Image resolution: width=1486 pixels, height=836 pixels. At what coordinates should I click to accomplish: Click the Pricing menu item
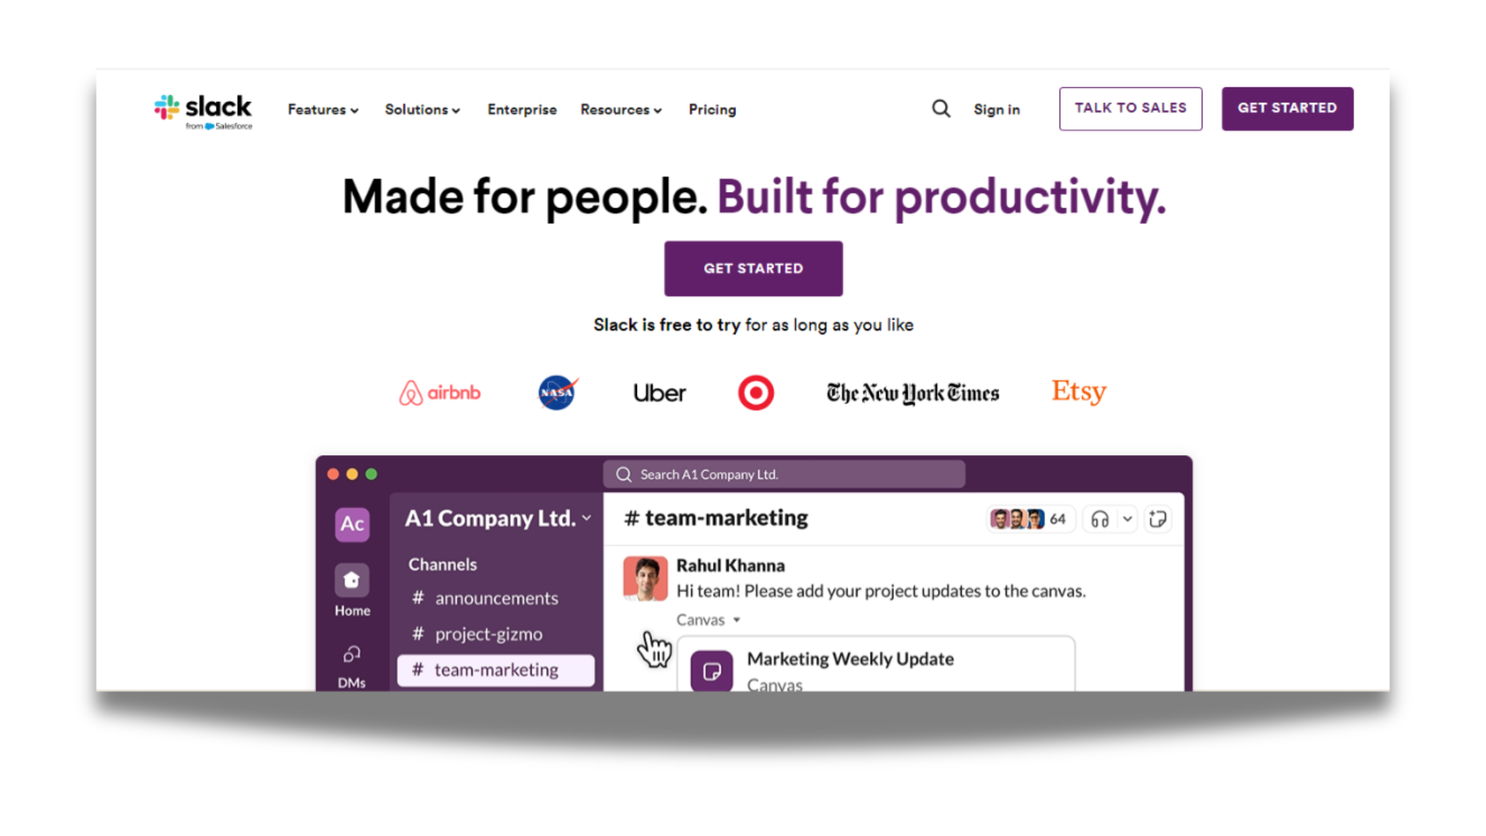tap(711, 109)
